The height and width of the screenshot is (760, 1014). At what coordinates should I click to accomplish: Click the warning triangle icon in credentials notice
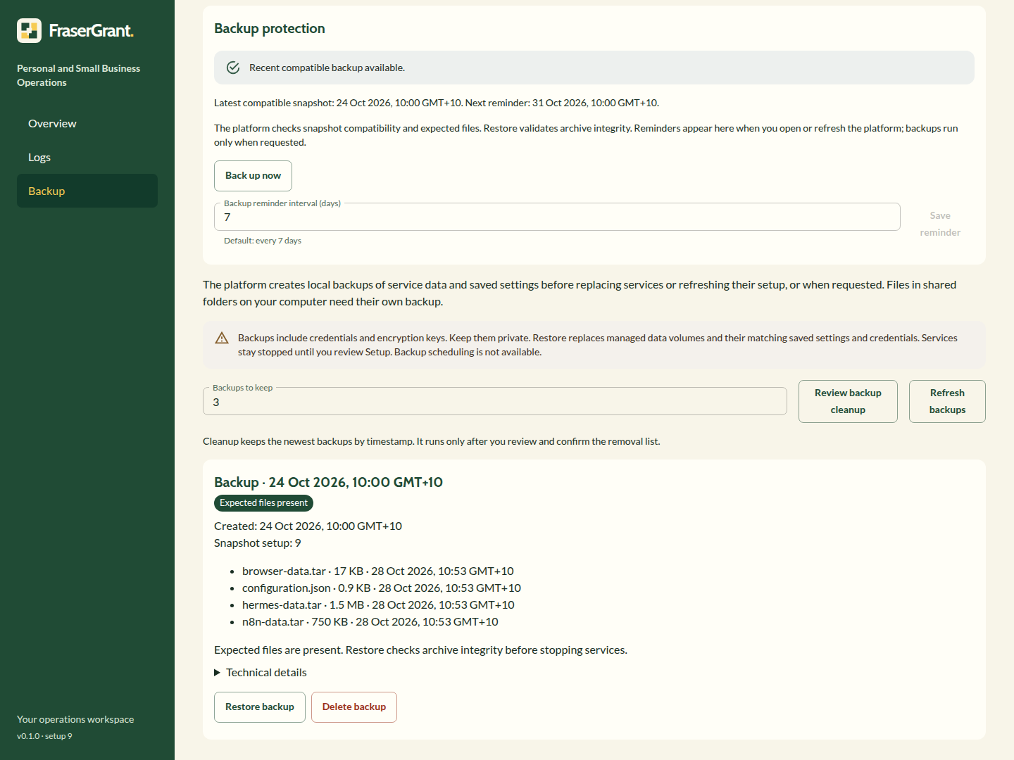click(222, 338)
